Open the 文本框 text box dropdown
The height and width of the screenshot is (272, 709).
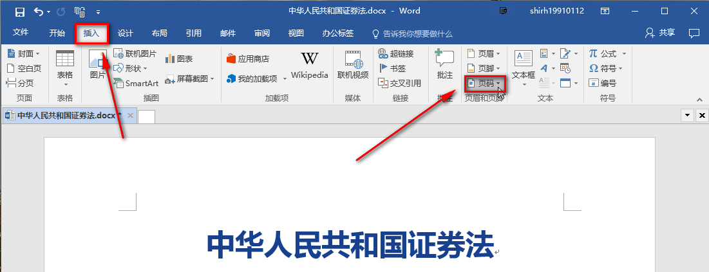pyautogui.click(x=524, y=69)
